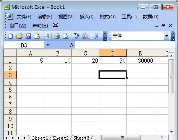Screen dimensions: 178x140
Task: Click the vertical scrollbar up arrow
Action: [172, 56]
